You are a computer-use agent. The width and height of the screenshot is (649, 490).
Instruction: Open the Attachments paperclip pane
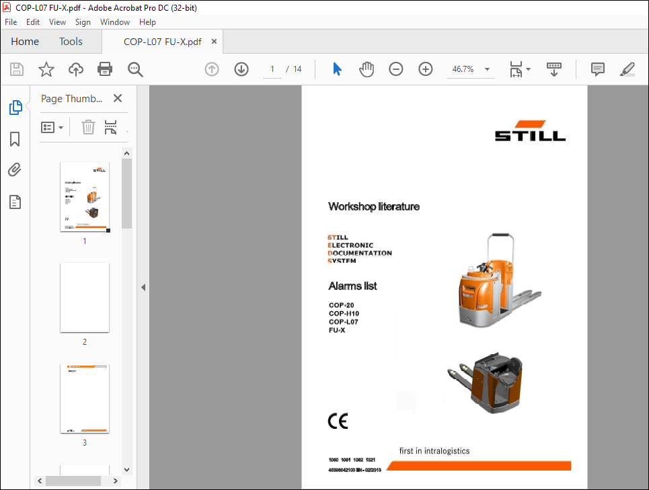[15, 170]
